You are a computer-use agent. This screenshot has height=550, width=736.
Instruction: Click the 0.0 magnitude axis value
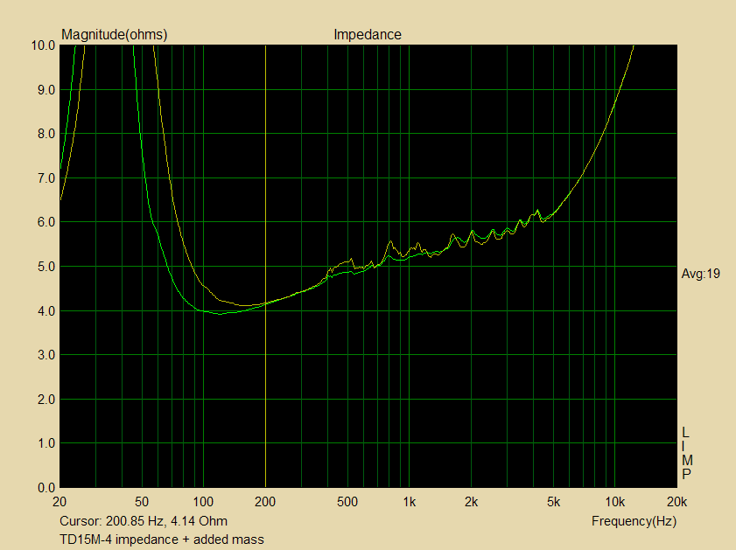pos(46,488)
